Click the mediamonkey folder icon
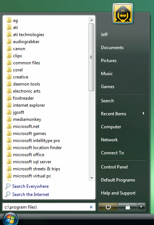154x225 pixels. [x=9, y=119]
